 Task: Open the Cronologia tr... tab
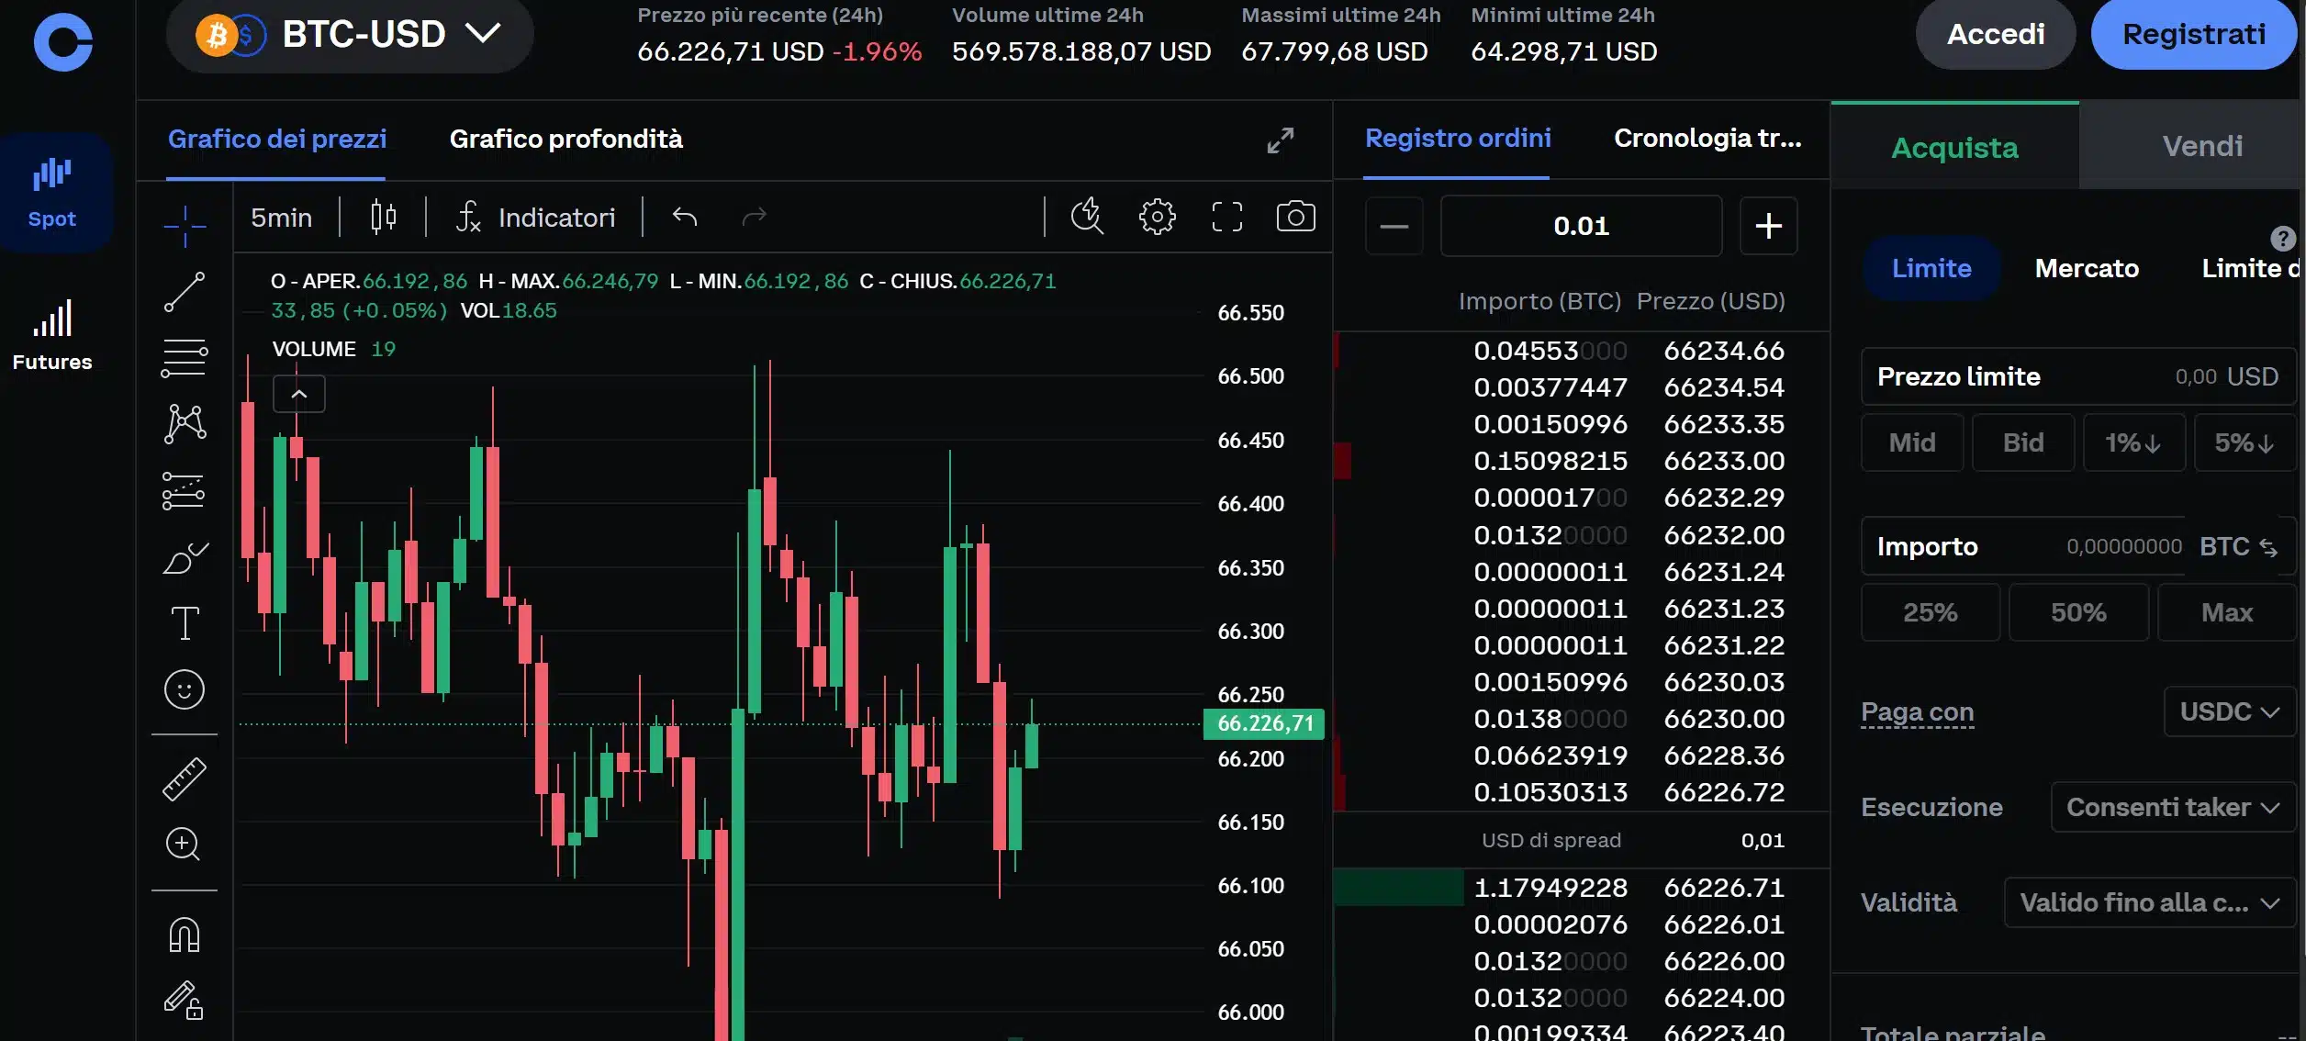(1707, 138)
